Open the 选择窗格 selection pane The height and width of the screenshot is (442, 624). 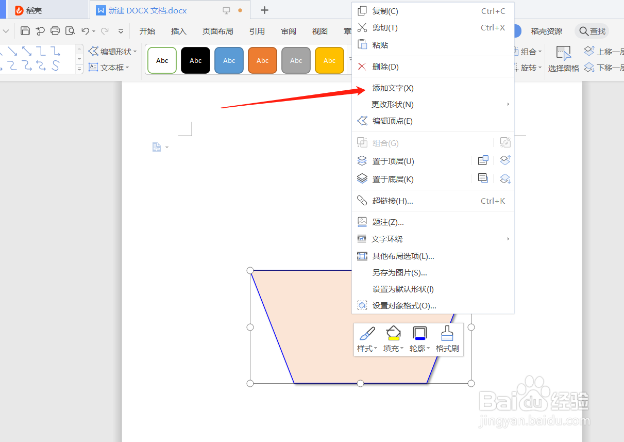563,58
